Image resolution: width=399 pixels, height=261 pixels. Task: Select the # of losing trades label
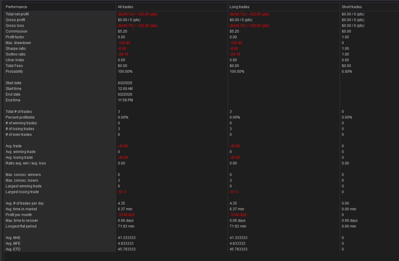tap(20, 129)
